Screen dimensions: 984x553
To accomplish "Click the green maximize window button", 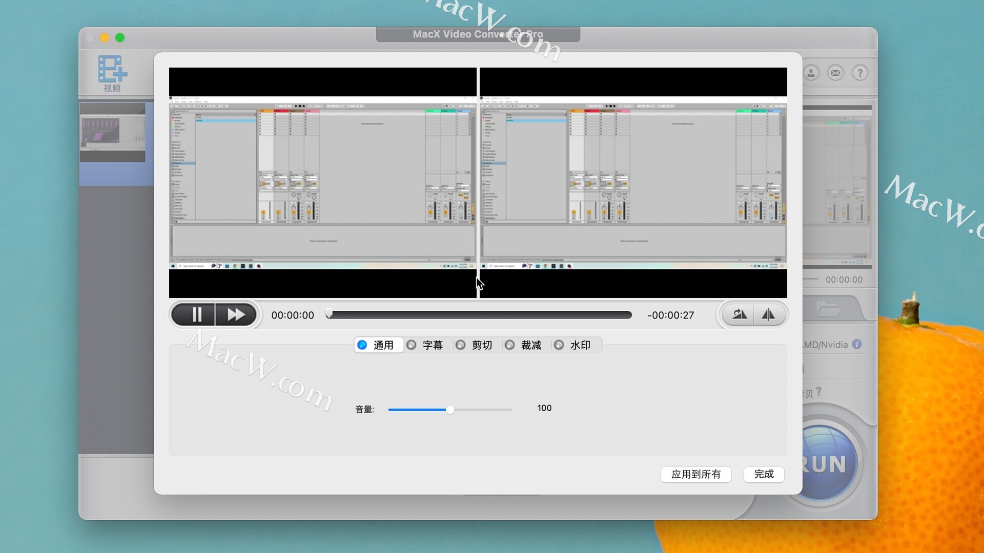I will pos(120,37).
